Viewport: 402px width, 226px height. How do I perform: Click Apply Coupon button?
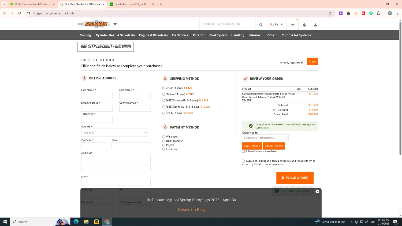(x=252, y=146)
